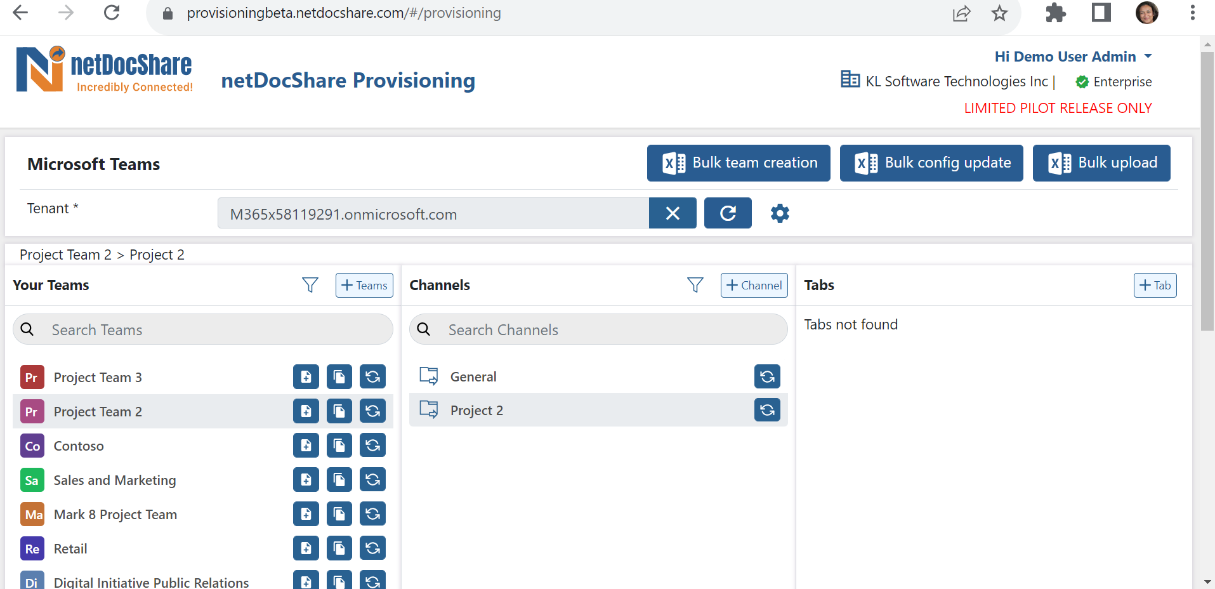Image resolution: width=1215 pixels, height=589 pixels.
Task: Add file icon for Project Team 3
Action: pos(306,377)
